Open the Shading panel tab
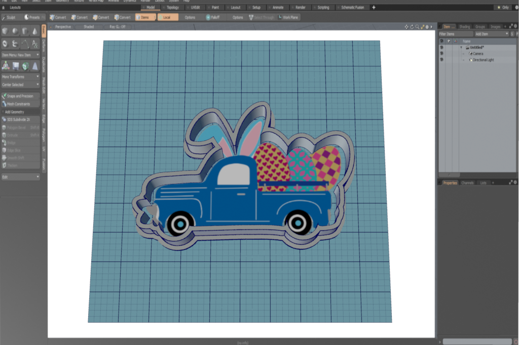This screenshot has width=519, height=345. click(464, 26)
